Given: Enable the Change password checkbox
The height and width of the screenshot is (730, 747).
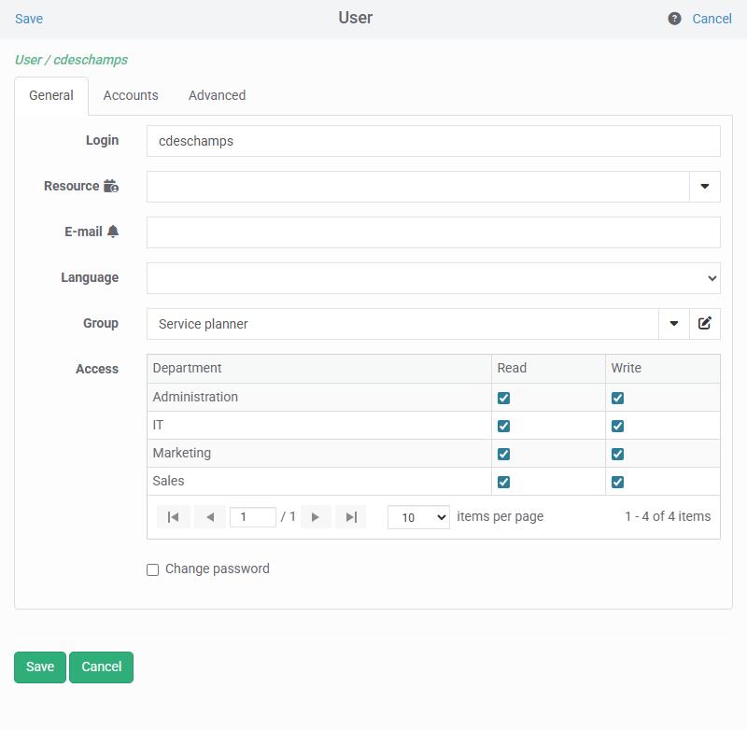Looking at the screenshot, I should (x=152, y=569).
